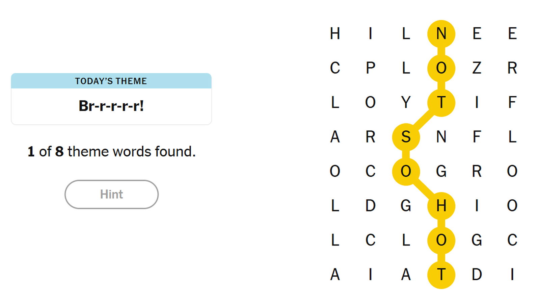Select the highlighted letter S
Viewport: 540px width, 304px height.
click(406, 137)
